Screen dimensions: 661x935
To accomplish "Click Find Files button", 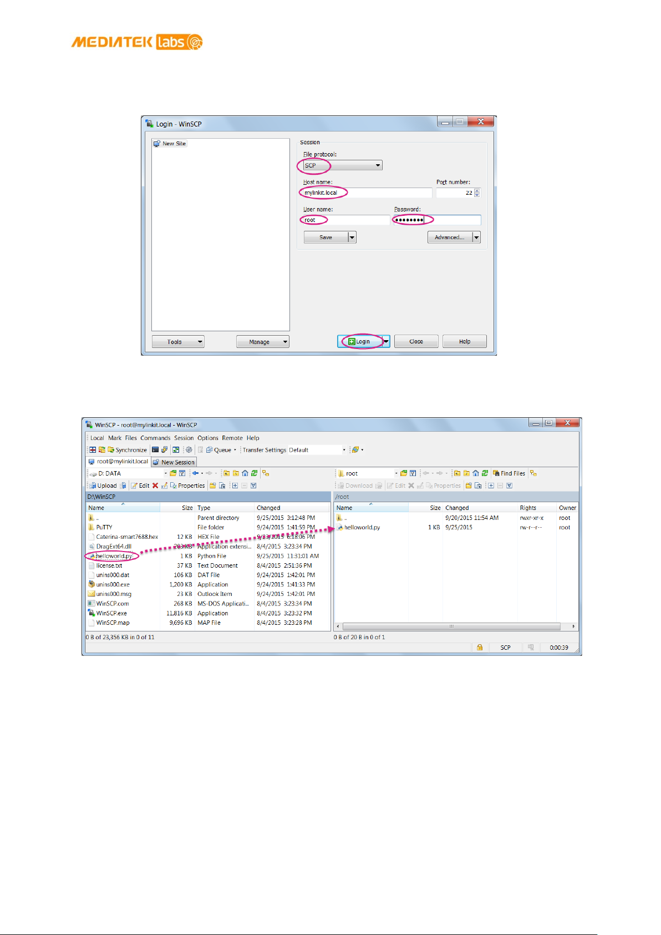I will coord(509,473).
